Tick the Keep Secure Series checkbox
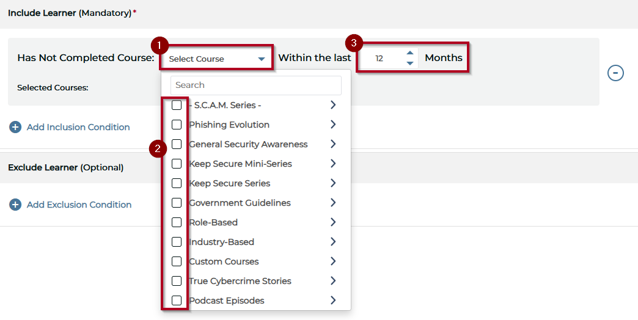638x320 pixels. [x=177, y=183]
